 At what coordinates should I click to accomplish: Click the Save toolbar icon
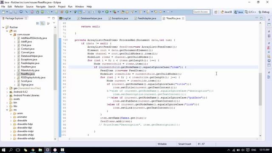11,12
